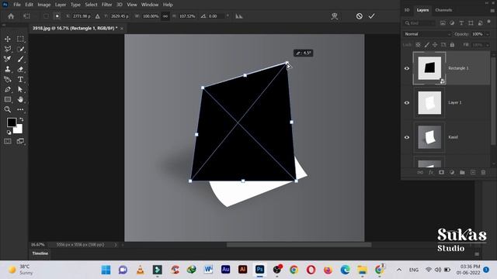
Task: Hide the third layer below Layer 1
Action: (407, 137)
